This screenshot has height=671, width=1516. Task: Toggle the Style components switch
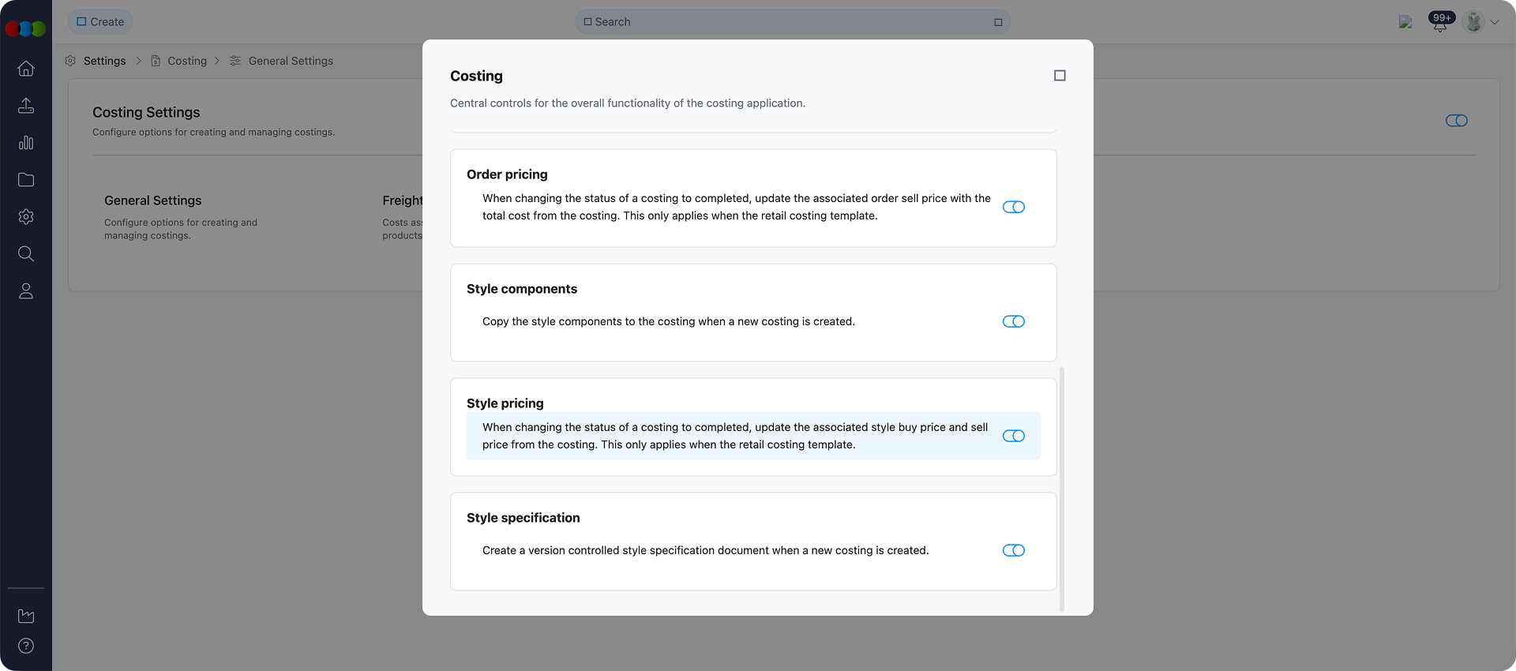[1013, 321]
